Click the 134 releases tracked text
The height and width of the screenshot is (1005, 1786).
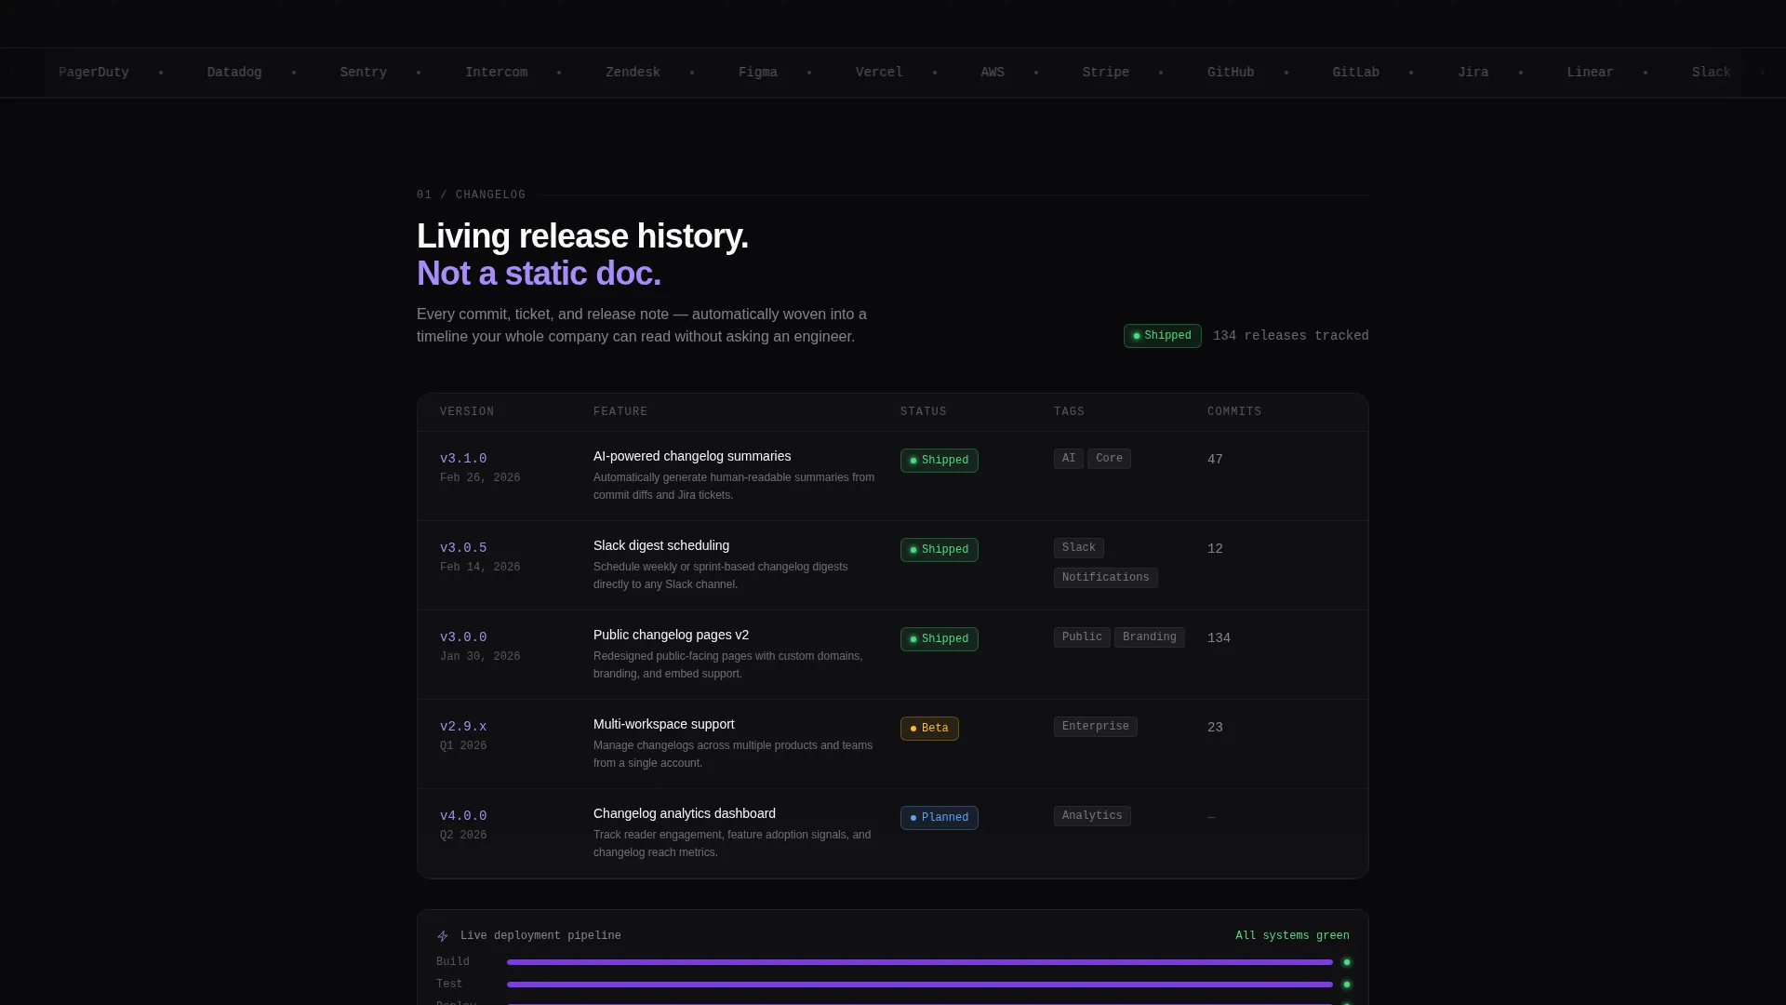(1291, 336)
